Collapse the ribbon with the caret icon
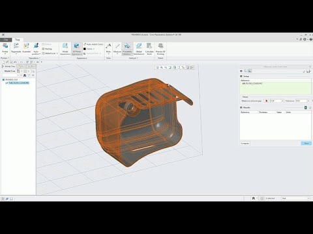Viewport: 313px width, 234px height. [297, 40]
